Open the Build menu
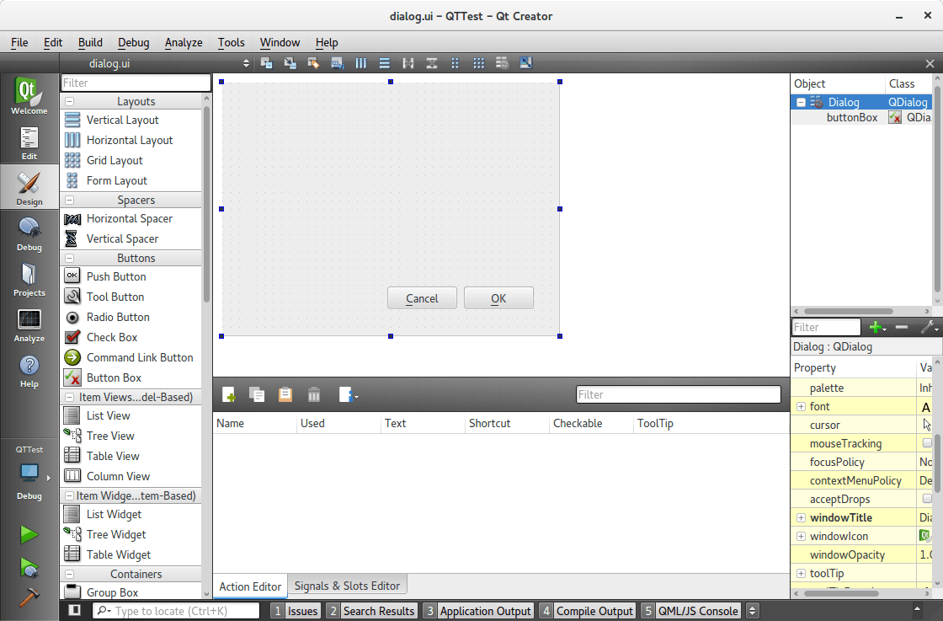 [90, 42]
